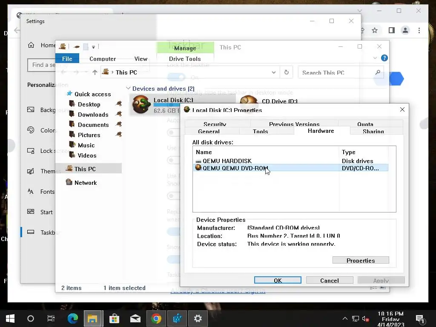Open Videos folder in navigation pane

[87, 155]
